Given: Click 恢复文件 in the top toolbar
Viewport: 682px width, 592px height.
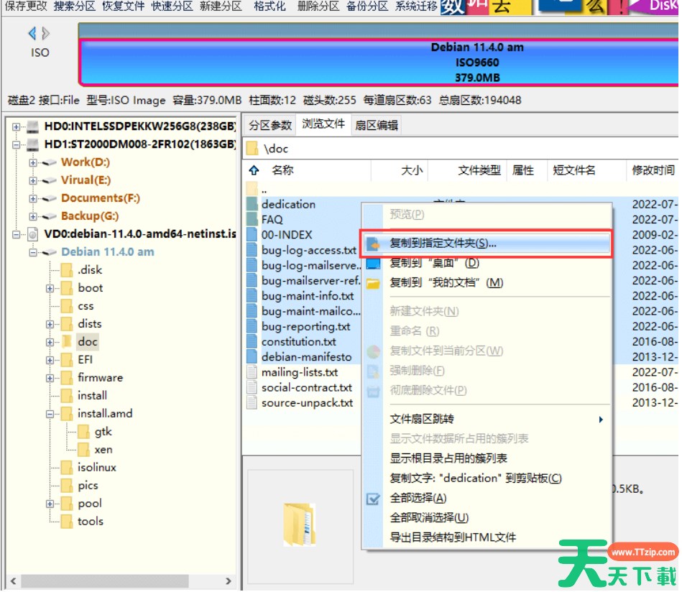Looking at the screenshot, I should (x=124, y=6).
